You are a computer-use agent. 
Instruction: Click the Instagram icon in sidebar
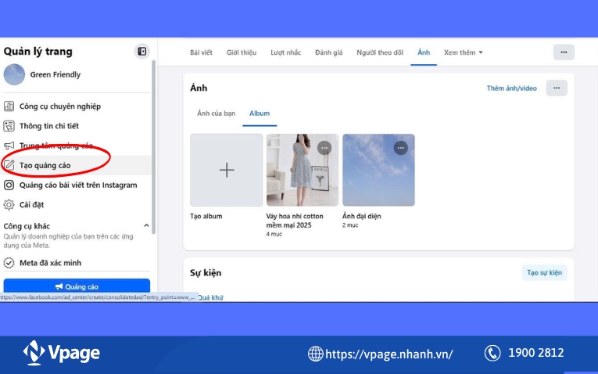pyautogui.click(x=9, y=185)
